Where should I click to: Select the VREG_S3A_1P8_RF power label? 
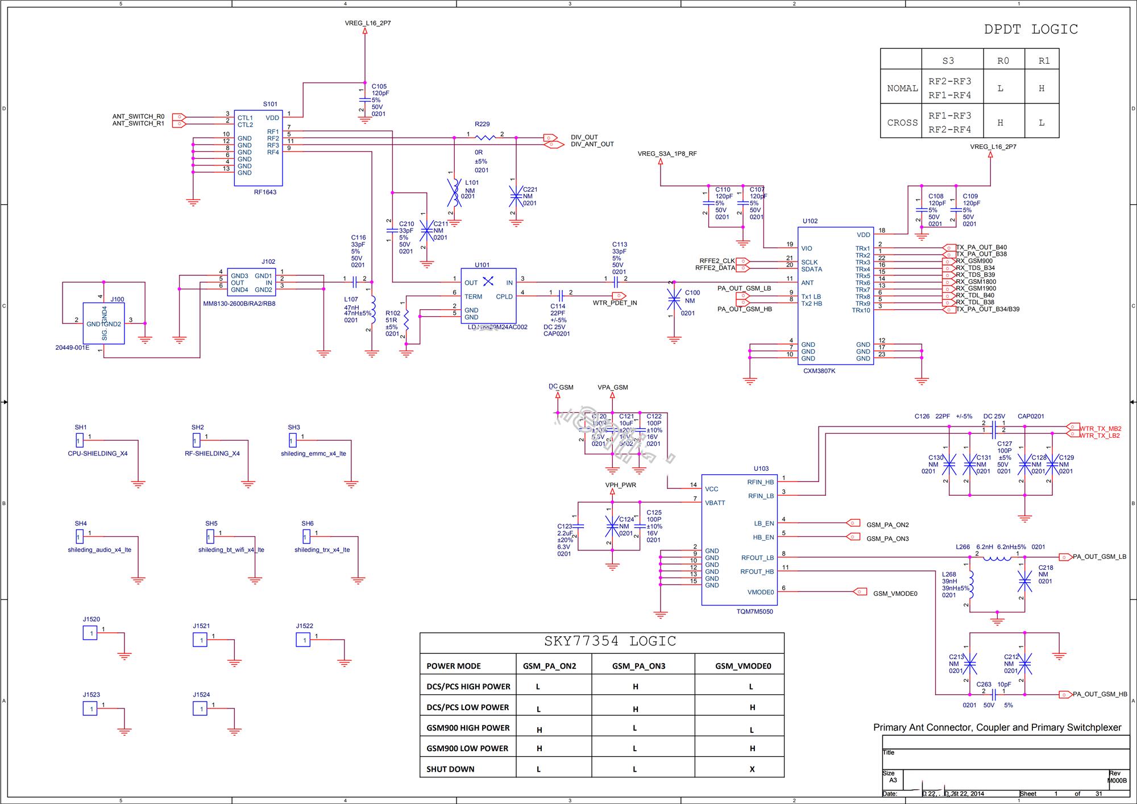(667, 154)
